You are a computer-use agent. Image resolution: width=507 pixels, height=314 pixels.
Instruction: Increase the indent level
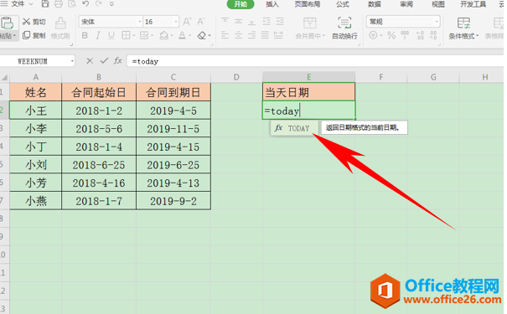(280, 21)
